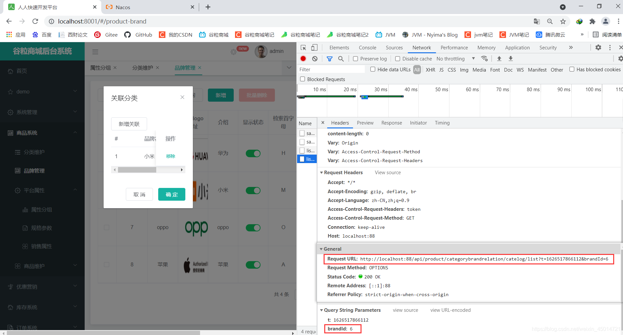
Task: Enable Preserve log checkbox
Action: [x=355, y=59]
